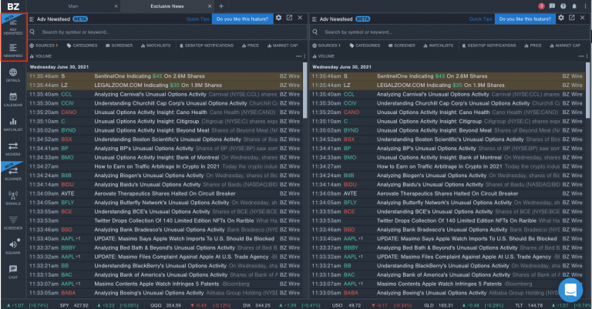Add a new workspace tab

221,6
